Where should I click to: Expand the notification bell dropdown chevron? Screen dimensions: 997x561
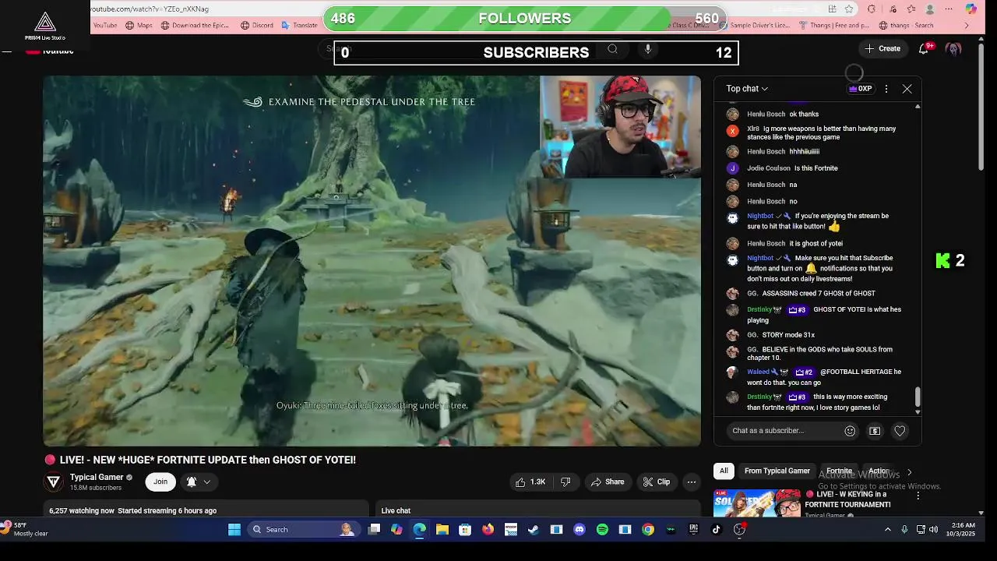point(207,482)
